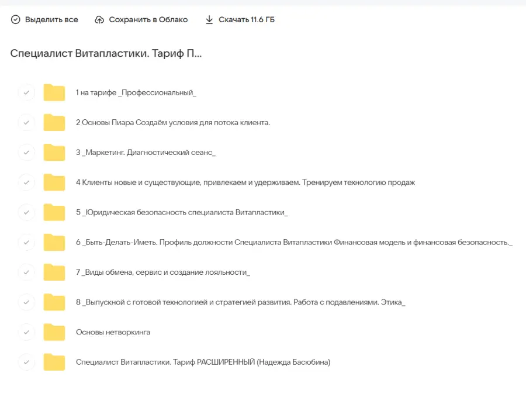Screen dimensions: 526x404
Task: Open 'Специалист Витапластики. Тариф РАСШИРЕННЫЙ' folder name
Action: click(203, 362)
